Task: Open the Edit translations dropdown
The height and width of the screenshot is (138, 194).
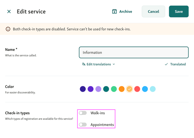Action: click(x=99, y=64)
